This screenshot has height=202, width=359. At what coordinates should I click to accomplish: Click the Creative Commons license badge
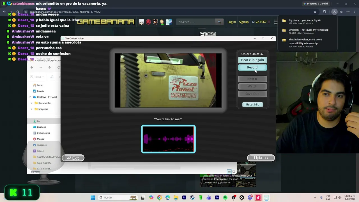pos(208,34)
